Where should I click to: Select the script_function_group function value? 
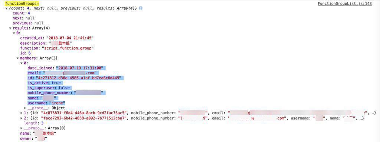click(68, 48)
